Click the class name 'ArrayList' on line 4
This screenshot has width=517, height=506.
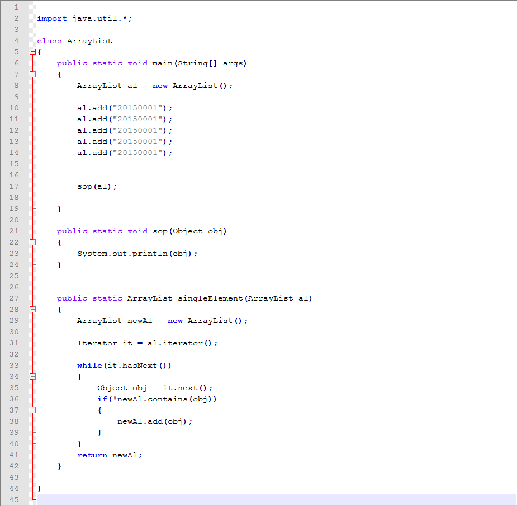coord(89,41)
